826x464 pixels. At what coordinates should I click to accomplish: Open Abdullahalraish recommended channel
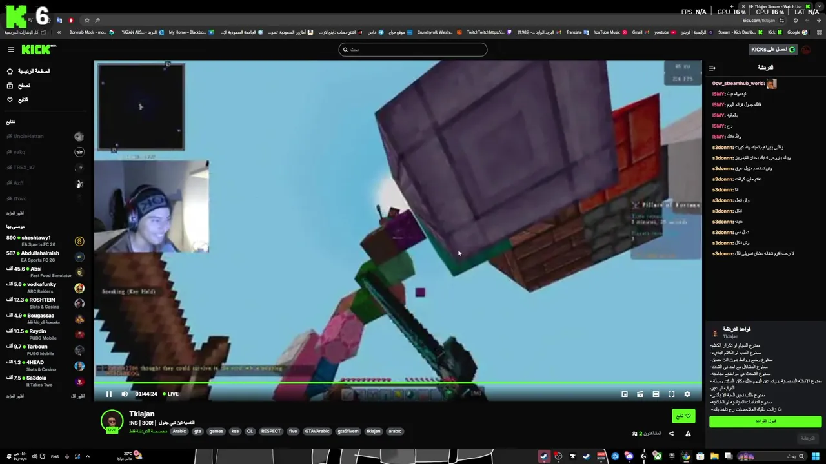tap(45, 256)
